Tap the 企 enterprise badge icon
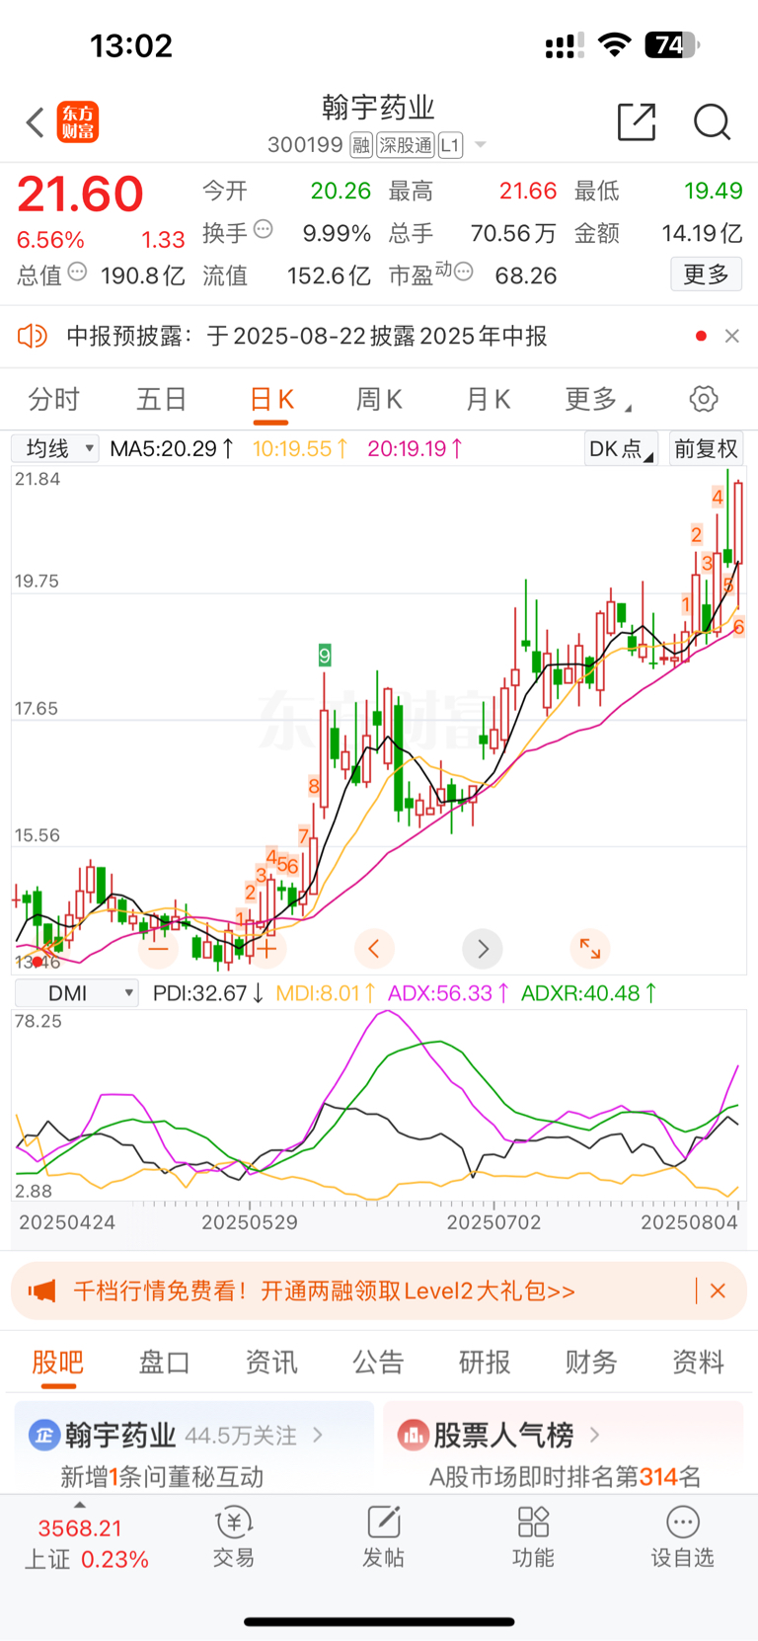Viewport: 758px width, 1641px height. [44, 1435]
